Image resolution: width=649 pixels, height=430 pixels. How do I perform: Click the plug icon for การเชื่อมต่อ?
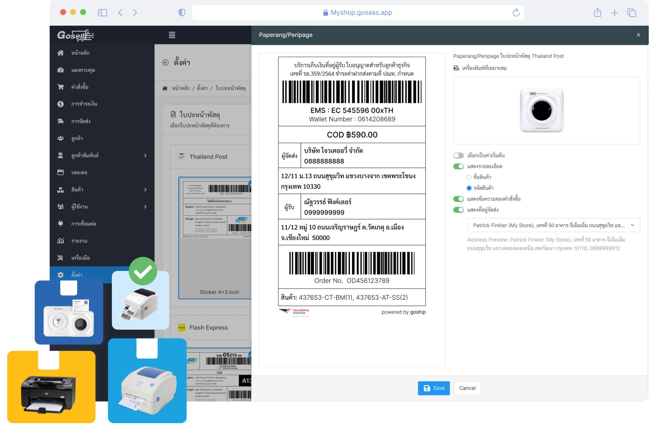[x=61, y=224]
